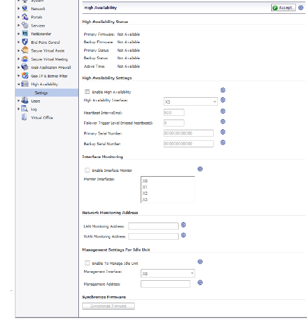Open help for Heartbeat Interval
The height and width of the screenshot is (324, 307).
click(223, 111)
